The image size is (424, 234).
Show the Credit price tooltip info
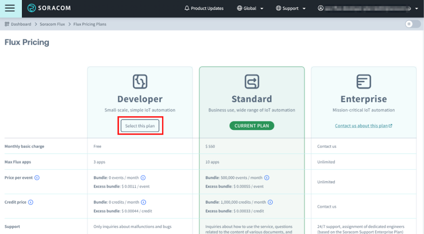[x=31, y=202]
